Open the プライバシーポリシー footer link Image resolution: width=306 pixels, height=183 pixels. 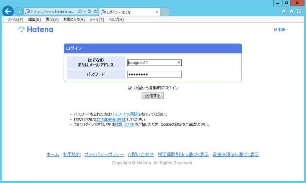(x=104, y=154)
